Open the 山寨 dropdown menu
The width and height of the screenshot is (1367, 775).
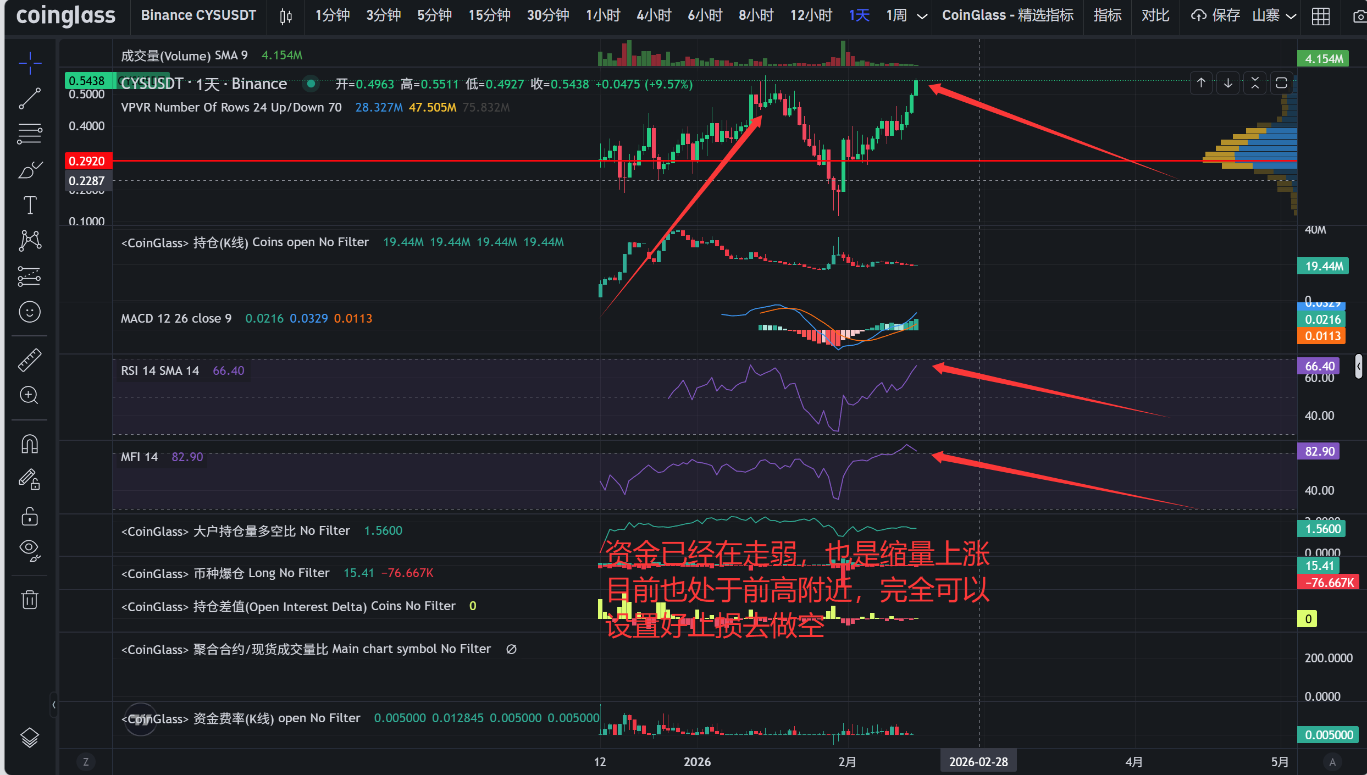pos(1274,16)
